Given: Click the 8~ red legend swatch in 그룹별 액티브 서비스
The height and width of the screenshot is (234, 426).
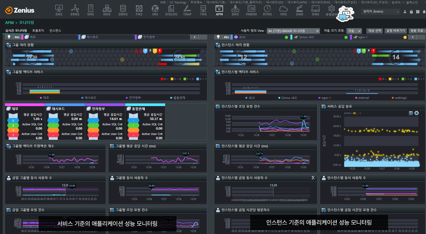Looking at the screenshot, I should pos(162,79).
